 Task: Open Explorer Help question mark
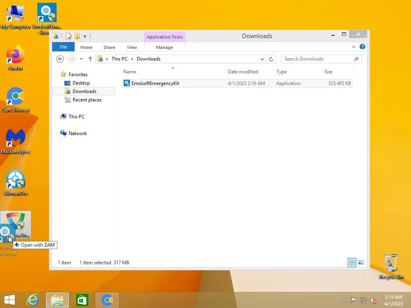pyautogui.click(x=362, y=47)
